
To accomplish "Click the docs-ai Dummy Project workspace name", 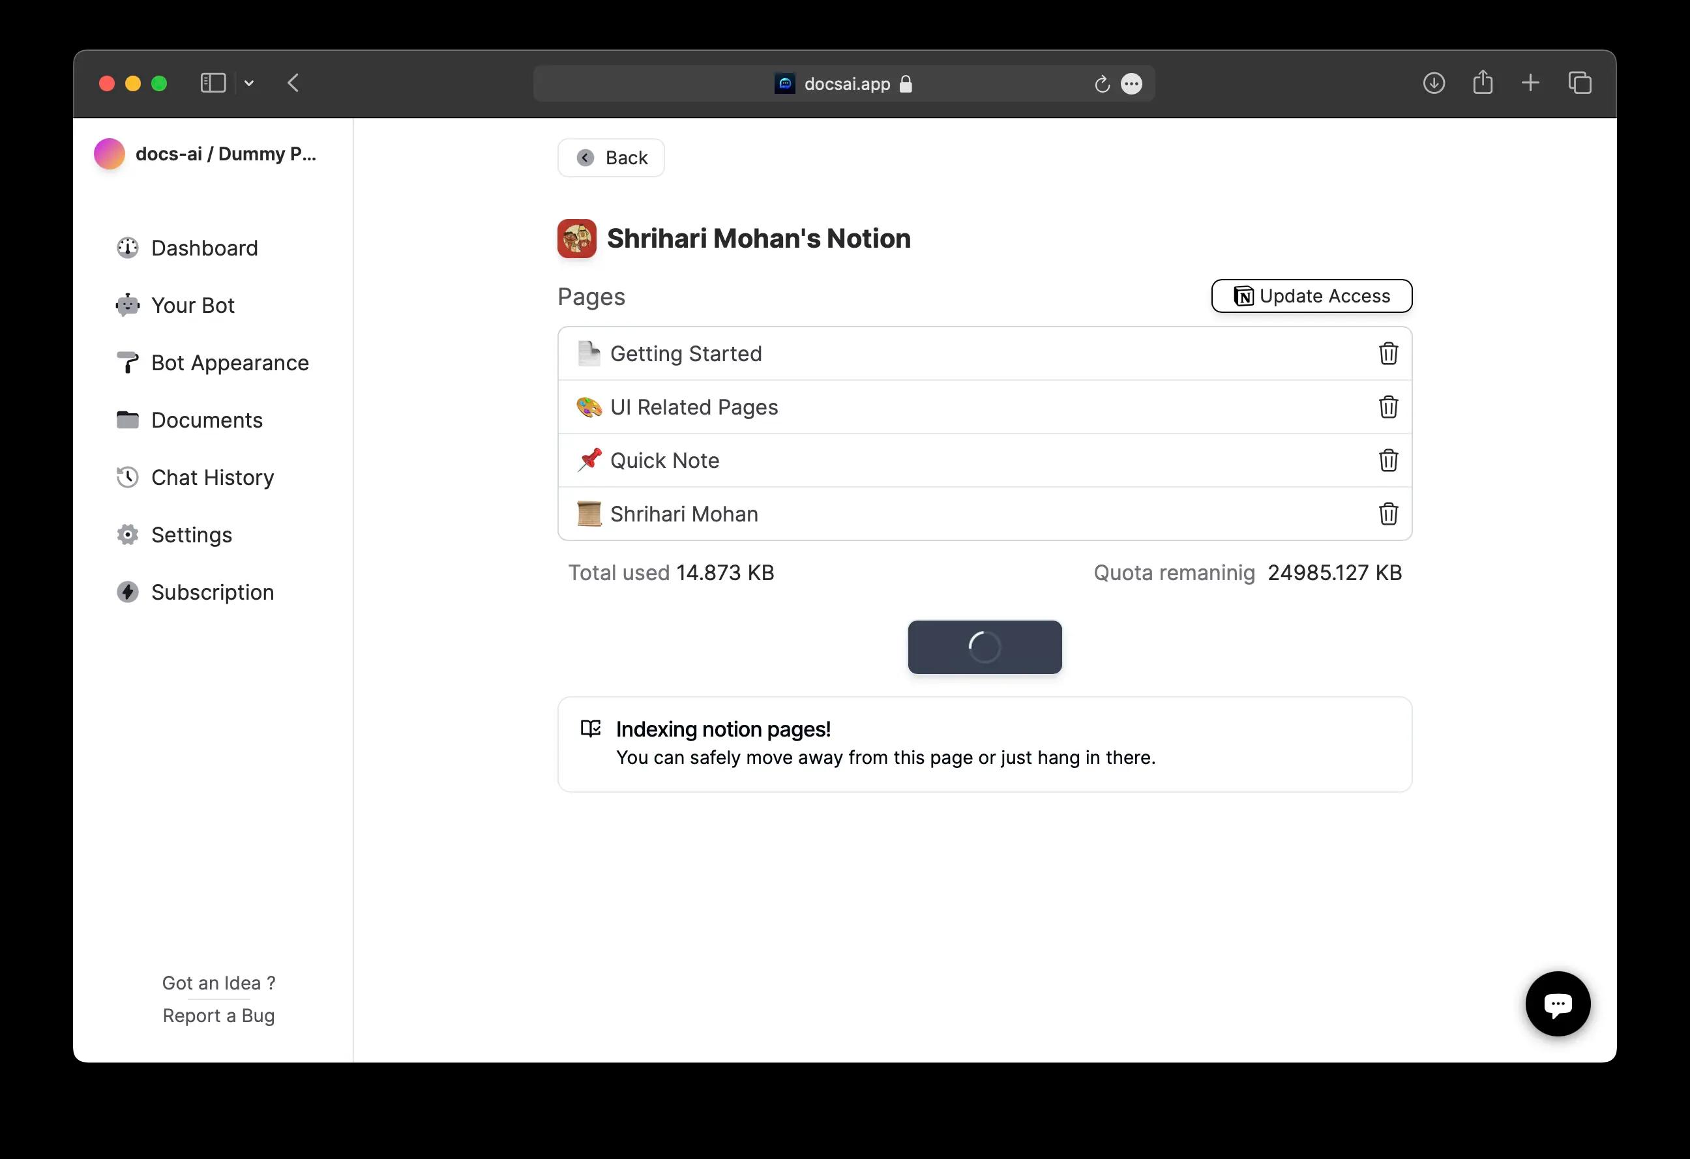I will pyautogui.click(x=226, y=153).
